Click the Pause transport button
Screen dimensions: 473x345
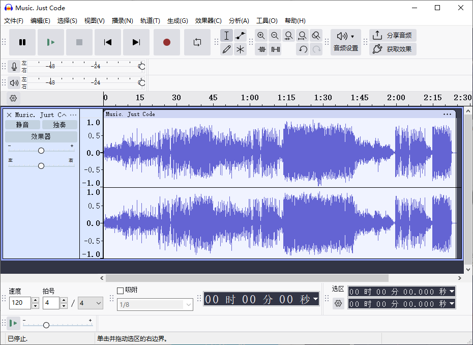pos(22,42)
